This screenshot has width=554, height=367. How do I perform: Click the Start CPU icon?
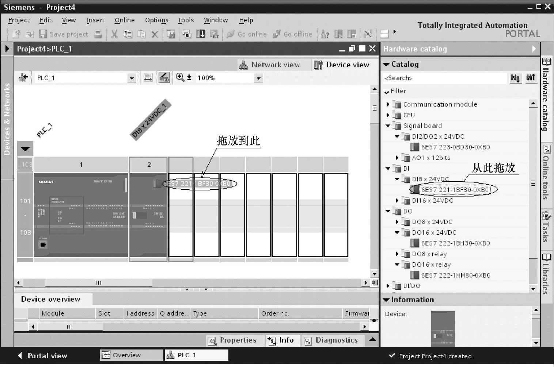point(338,34)
